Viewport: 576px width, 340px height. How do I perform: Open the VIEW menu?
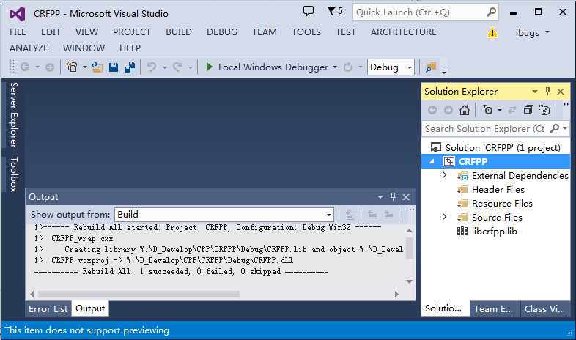(x=86, y=32)
